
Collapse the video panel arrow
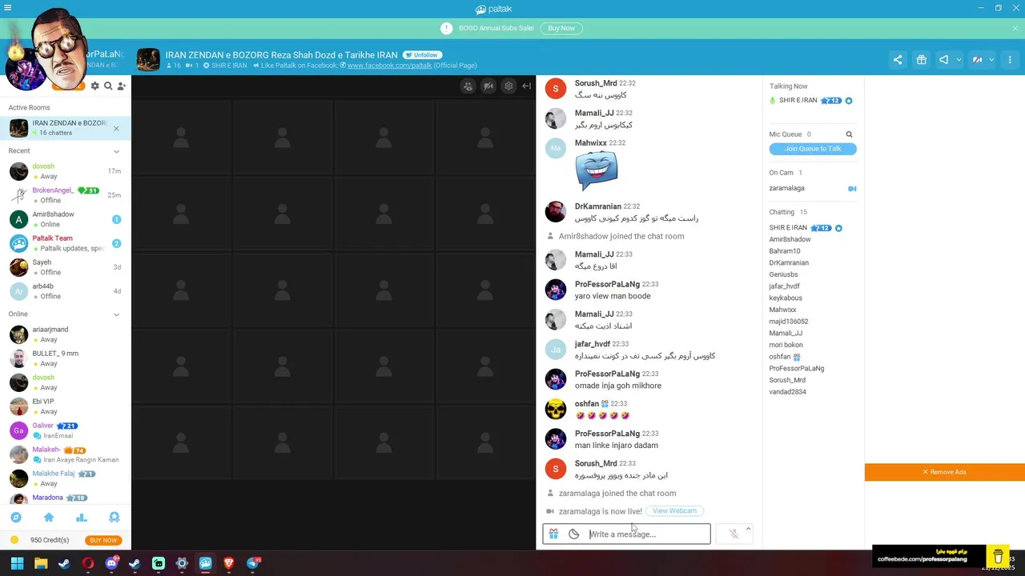(x=526, y=86)
